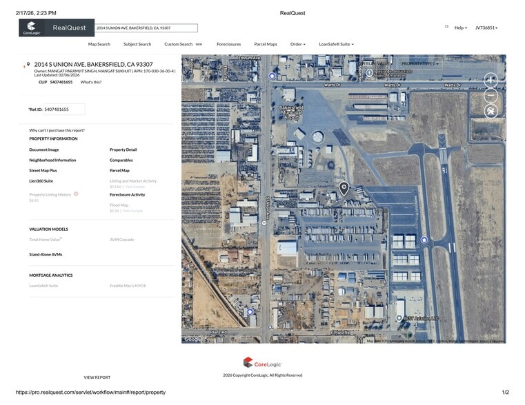Click the Google logo on the map
The height and width of the screenshot is (405, 525).
(x=192, y=339)
